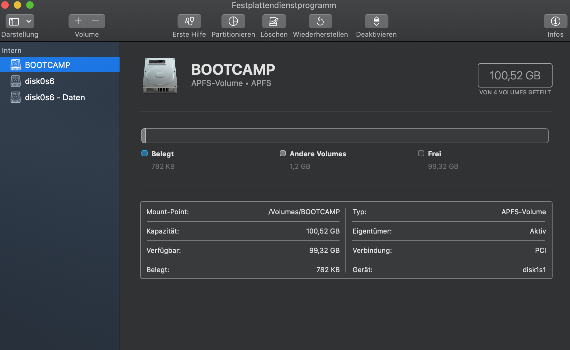
Task: Select disk0s6 volume in sidebar
Action: click(40, 81)
